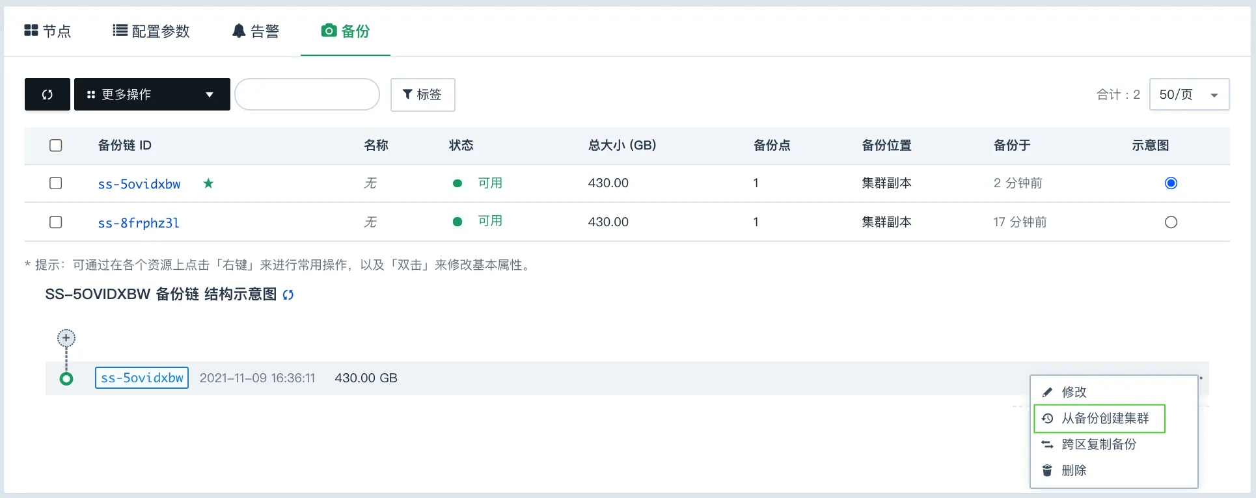The width and height of the screenshot is (1256, 498).
Task: Click 可用 status of ss-8frphz3l
Action: [490, 221]
